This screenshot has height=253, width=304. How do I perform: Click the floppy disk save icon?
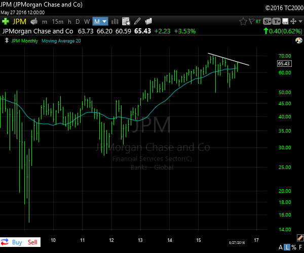pyautogui.click(x=285, y=21)
